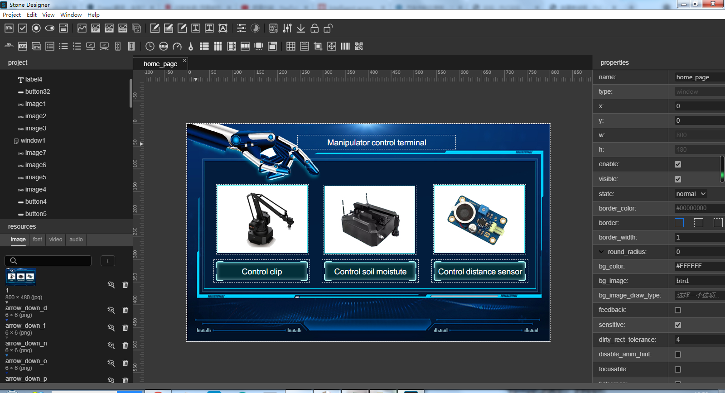Open the bg_image_draw_type combo box

click(x=700, y=295)
